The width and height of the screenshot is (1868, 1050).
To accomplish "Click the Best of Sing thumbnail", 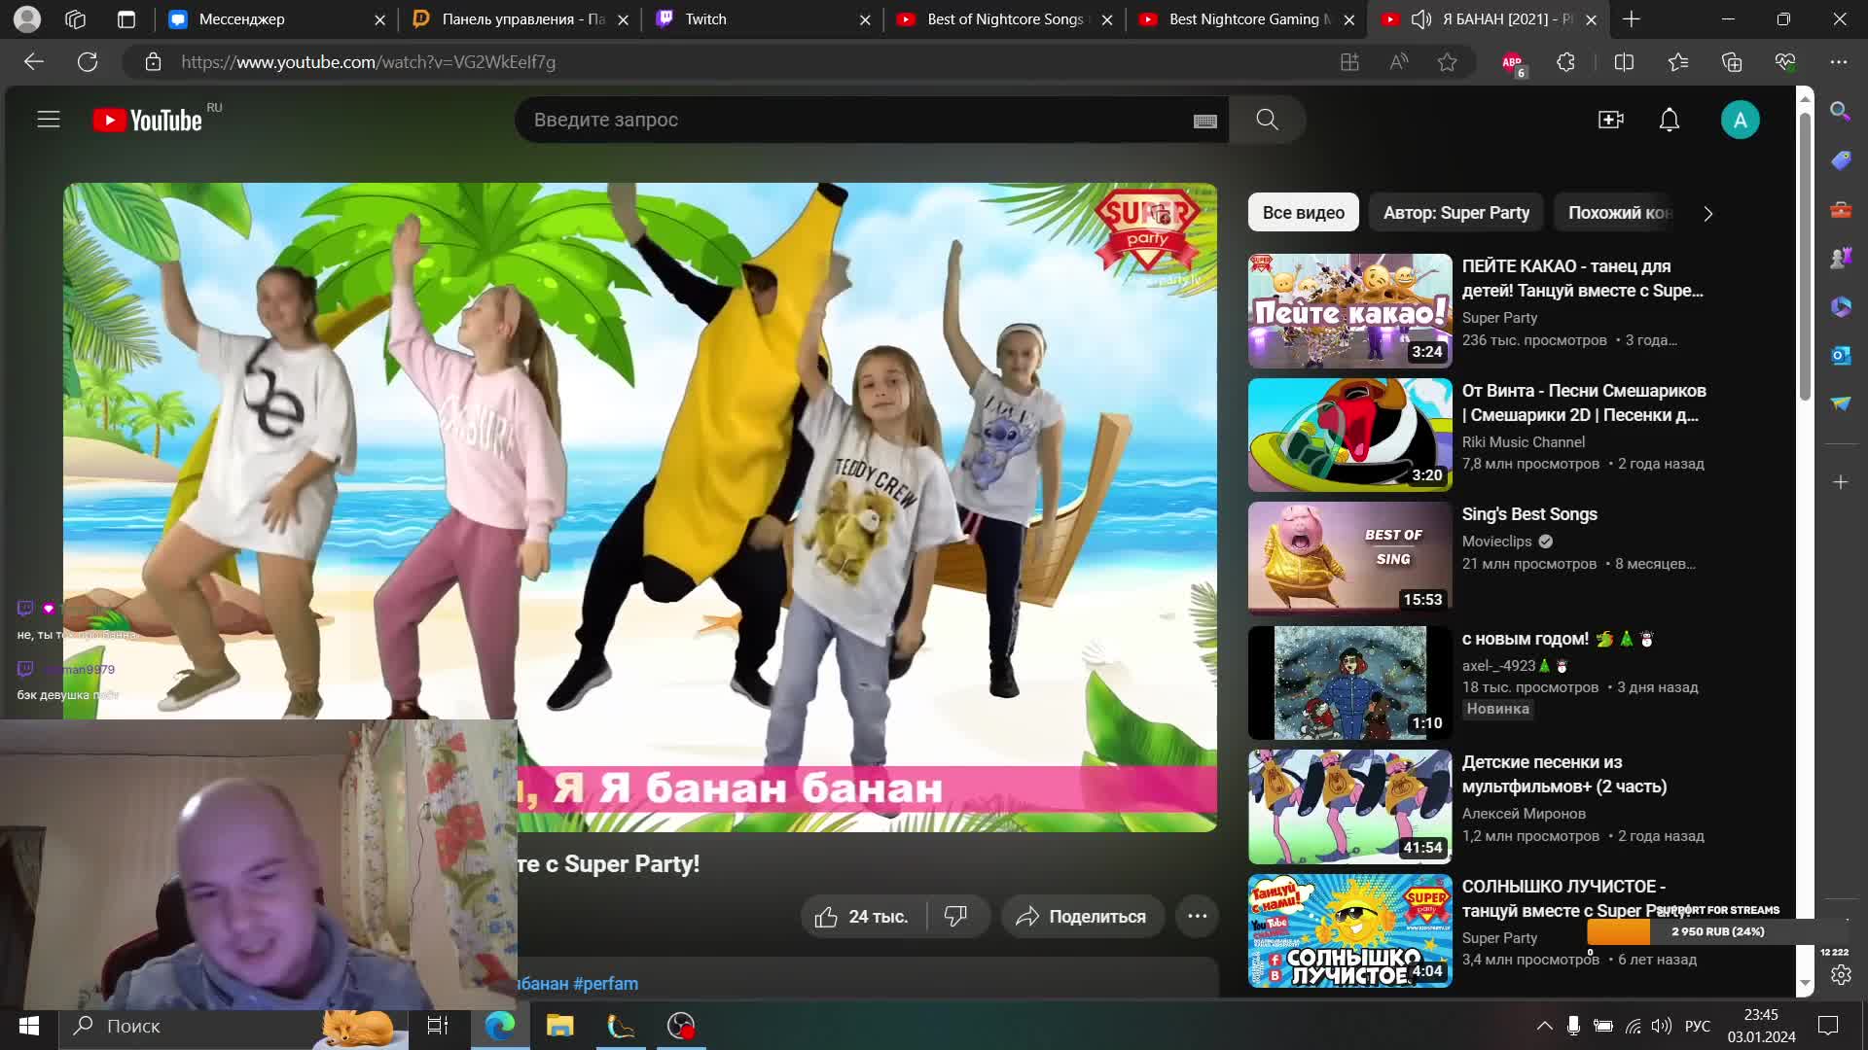I will click(x=1349, y=558).
